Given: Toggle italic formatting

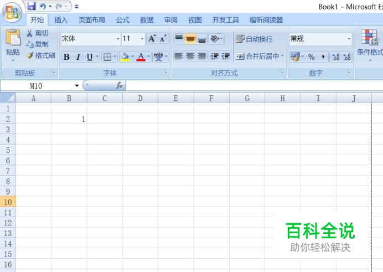Looking at the screenshot, I should click(78, 57).
